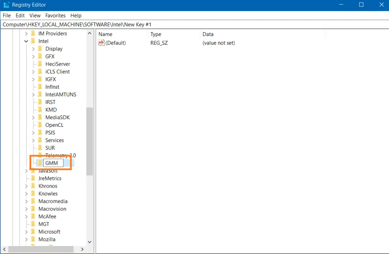Click the (Default) string value icon
Screen dimensions: 389x254
pos(101,43)
